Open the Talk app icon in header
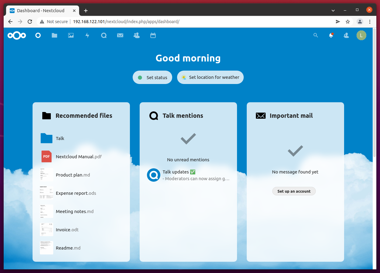This screenshot has height=273, width=380. (104, 36)
